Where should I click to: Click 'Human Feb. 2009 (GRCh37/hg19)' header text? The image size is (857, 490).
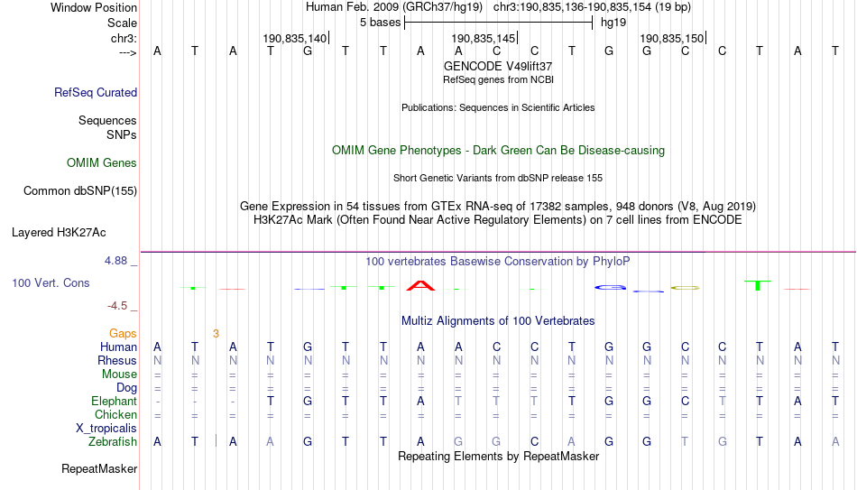point(394,7)
